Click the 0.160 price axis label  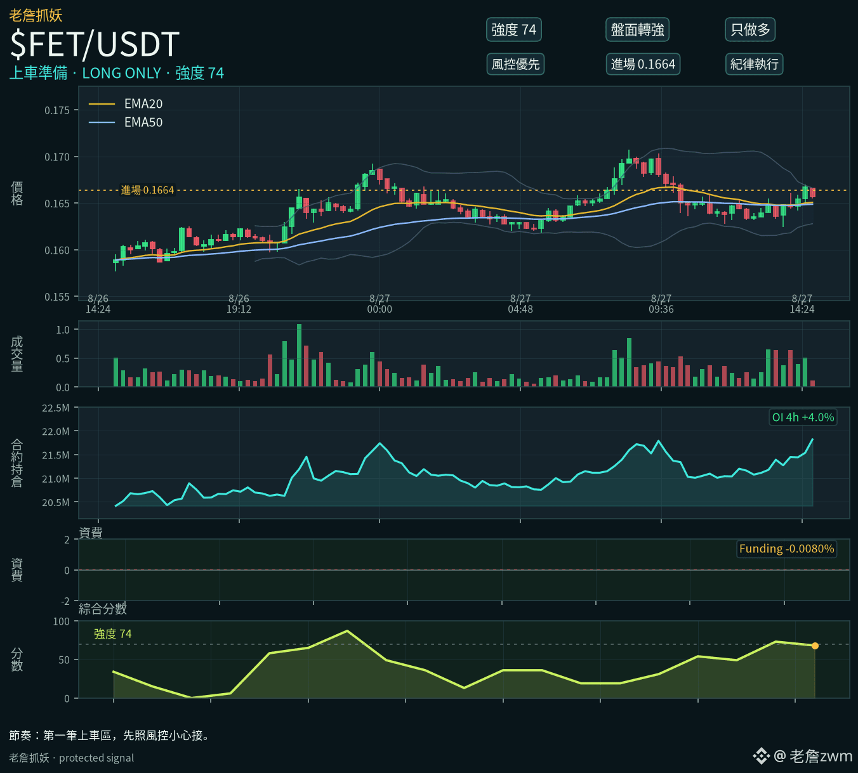57,250
